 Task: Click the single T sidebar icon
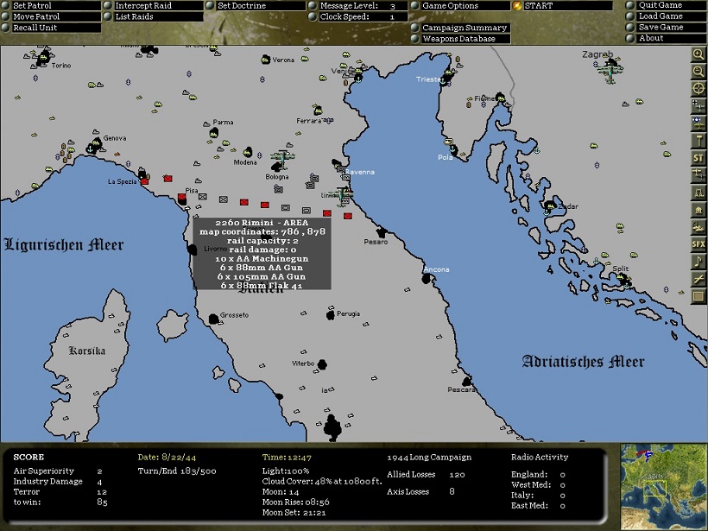pos(698,141)
